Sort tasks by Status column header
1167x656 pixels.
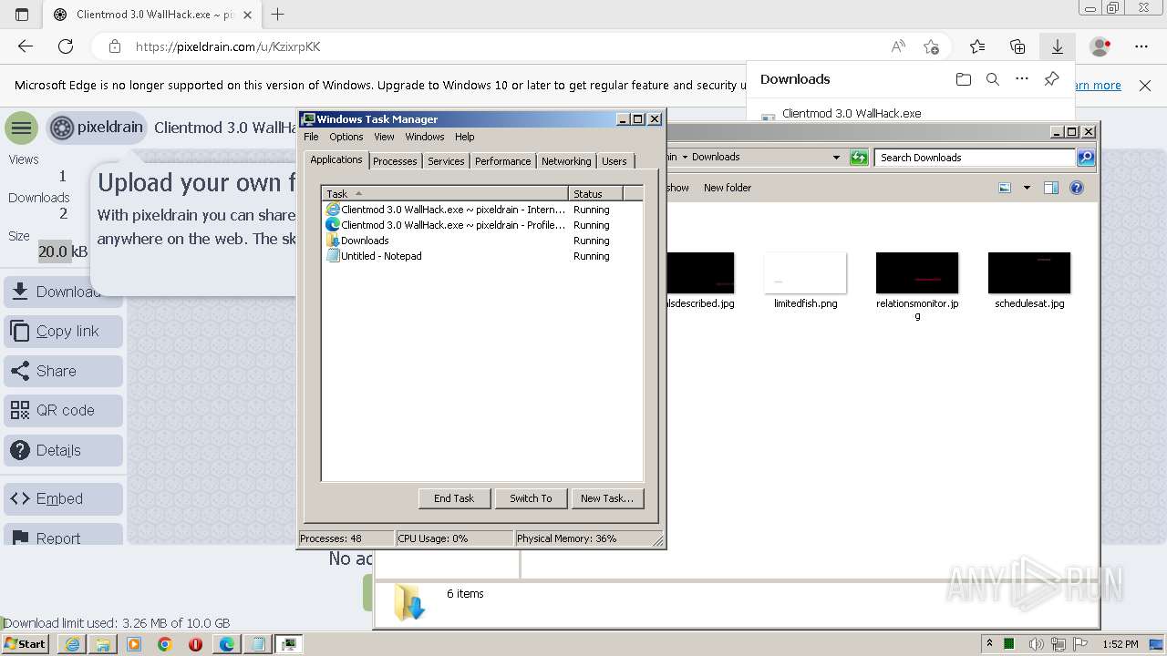pos(595,193)
